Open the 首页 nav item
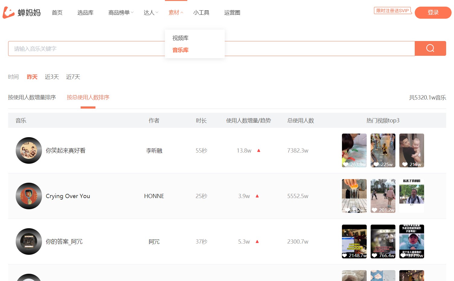The height and width of the screenshot is (281, 454). (x=57, y=12)
